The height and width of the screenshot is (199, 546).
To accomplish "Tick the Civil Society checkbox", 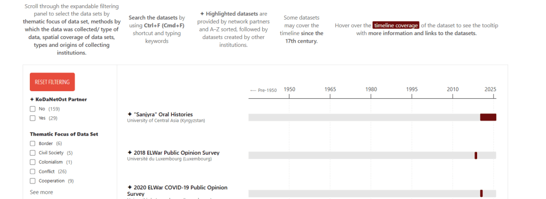I will point(33,153).
